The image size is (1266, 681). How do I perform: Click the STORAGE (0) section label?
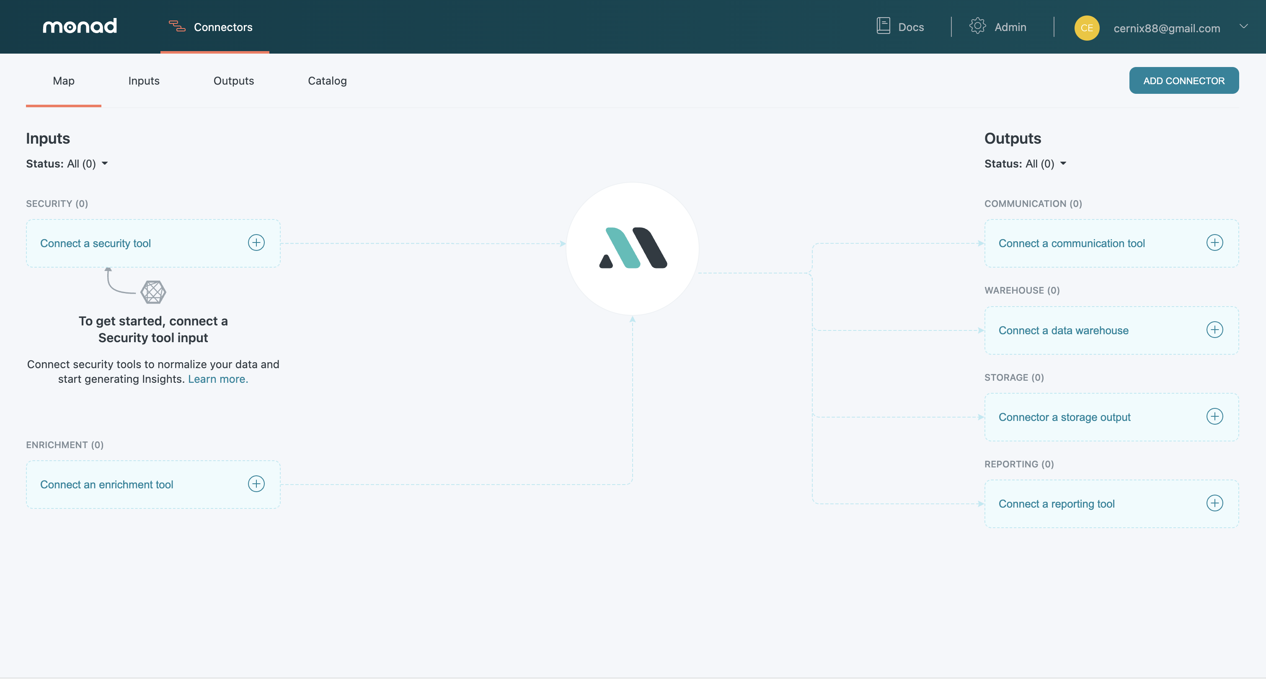pos(1014,377)
